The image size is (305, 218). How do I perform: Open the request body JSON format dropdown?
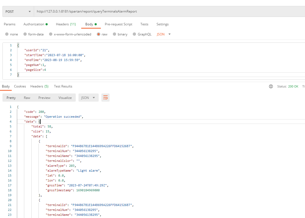pyautogui.click(x=164, y=34)
